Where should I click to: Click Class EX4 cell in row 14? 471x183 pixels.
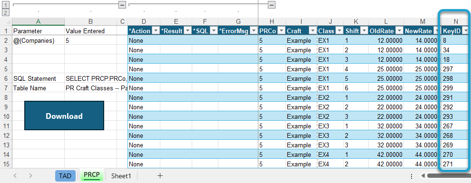point(331,155)
